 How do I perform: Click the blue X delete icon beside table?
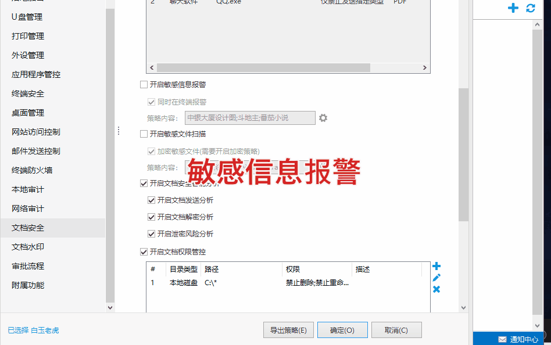coord(436,289)
